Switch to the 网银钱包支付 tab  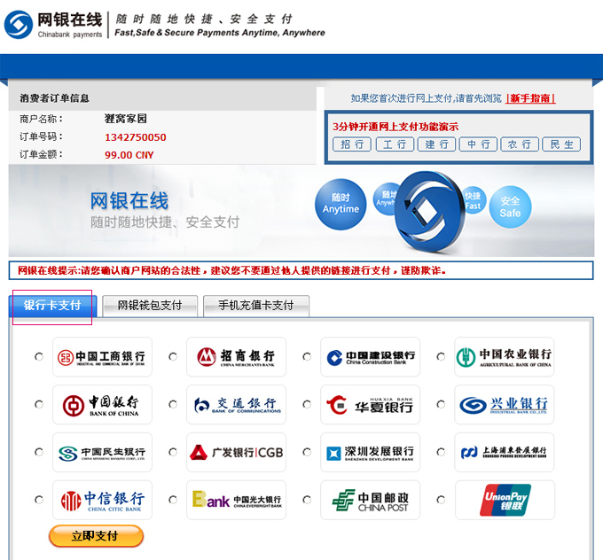[150, 306]
